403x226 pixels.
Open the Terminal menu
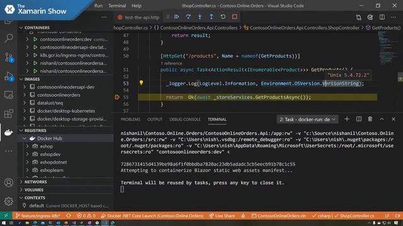click(117, 6)
